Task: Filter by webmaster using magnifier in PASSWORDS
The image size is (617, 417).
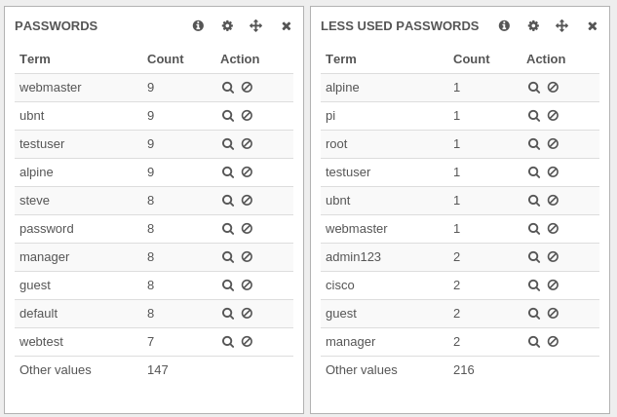Action: click(x=228, y=88)
